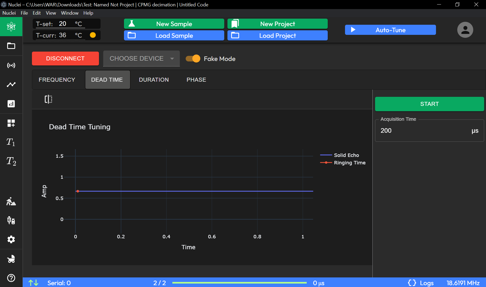Click the orange temperature status indicator
This screenshot has width=486, height=287.
pos(93,35)
